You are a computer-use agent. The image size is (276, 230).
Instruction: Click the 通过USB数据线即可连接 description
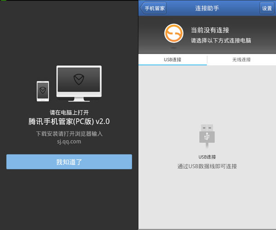pyautogui.click(x=207, y=166)
